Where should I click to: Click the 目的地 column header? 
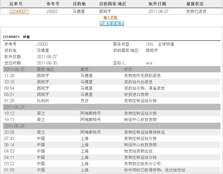(x=78, y=4)
